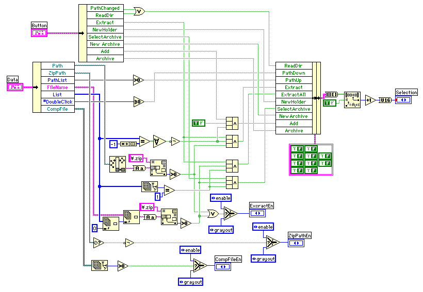The height and width of the screenshot is (292, 423).
Task: Toggle top-left False constant in boolean cluster
Action: [x=298, y=149]
